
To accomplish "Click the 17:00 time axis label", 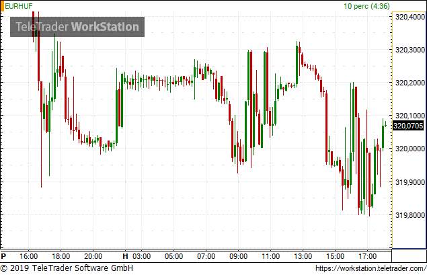I will [367, 256].
